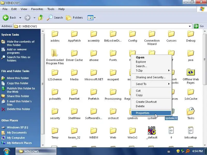207x155 pixels.
Task: Select Explore from the context menu
Action: click(151, 62)
